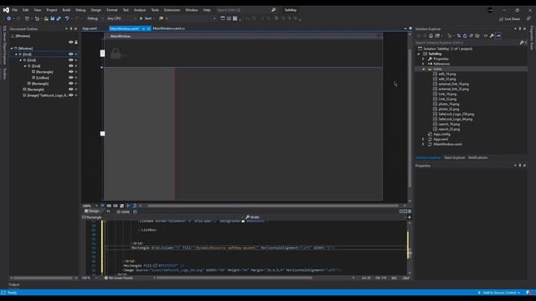The height and width of the screenshot is (301, 536).
Task: Click Collapse All icon in Solution Explorer
Action: 471,36
